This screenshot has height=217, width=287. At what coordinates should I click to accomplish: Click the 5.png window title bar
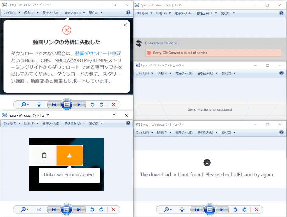[x=199, y=124]
